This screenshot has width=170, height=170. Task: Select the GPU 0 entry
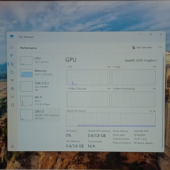tap(40, 115)
